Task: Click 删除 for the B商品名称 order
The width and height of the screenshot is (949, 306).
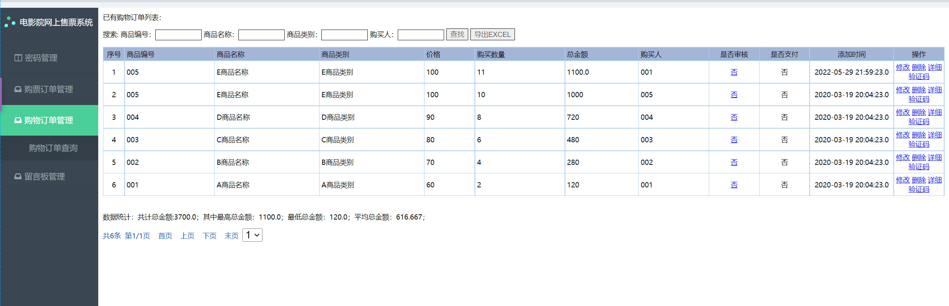Action: tap(919, 157)
